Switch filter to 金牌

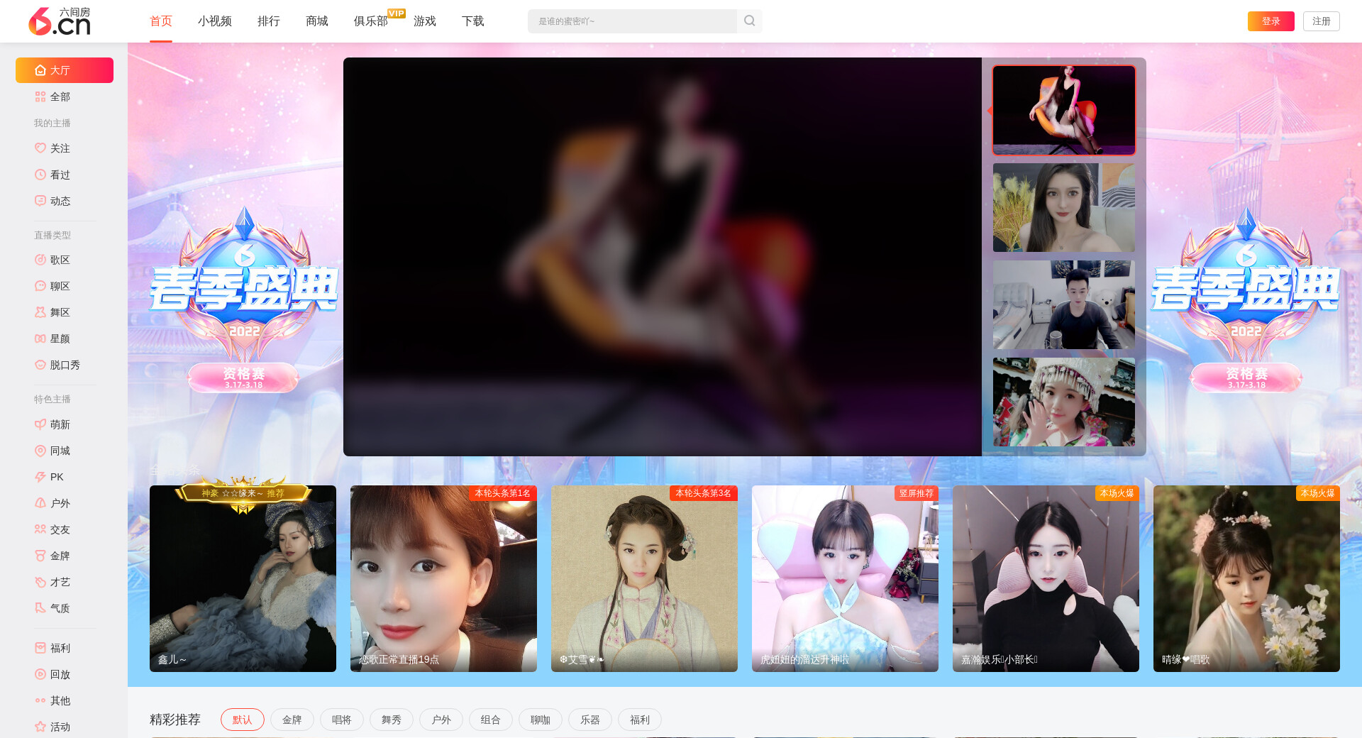point(292,720)
